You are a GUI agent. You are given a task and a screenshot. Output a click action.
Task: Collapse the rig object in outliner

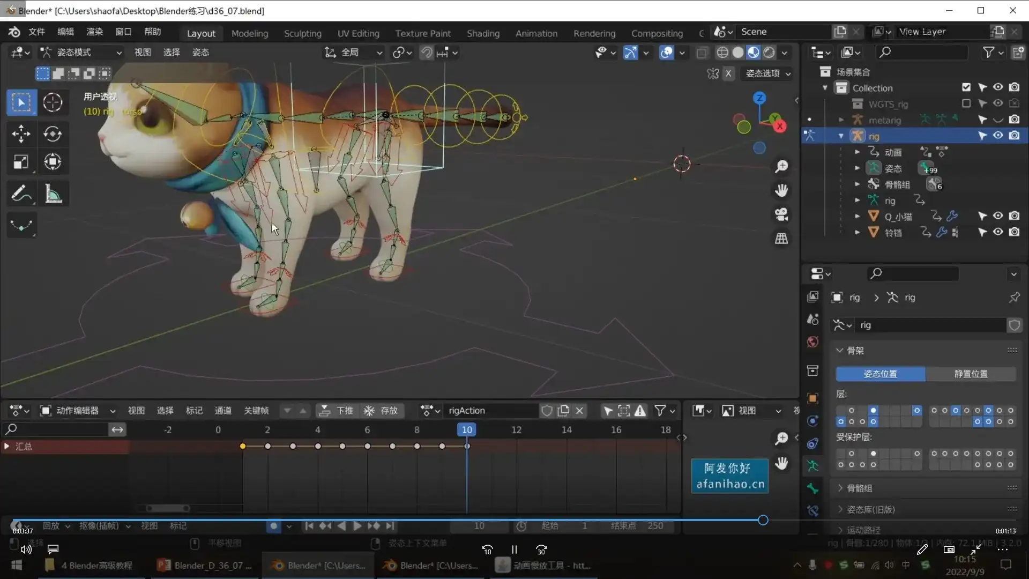click(x=841, y=136)
